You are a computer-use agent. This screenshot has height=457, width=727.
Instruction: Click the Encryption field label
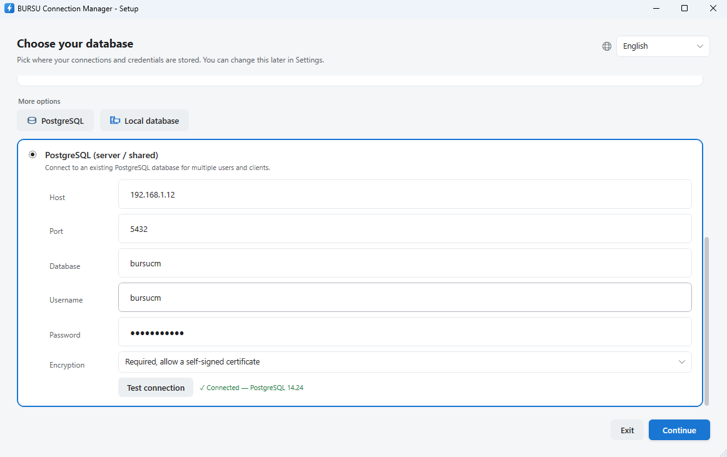coord(67,364)
